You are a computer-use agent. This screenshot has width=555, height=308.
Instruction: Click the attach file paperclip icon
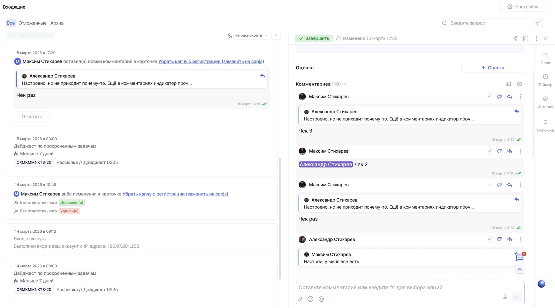point(300,299)
